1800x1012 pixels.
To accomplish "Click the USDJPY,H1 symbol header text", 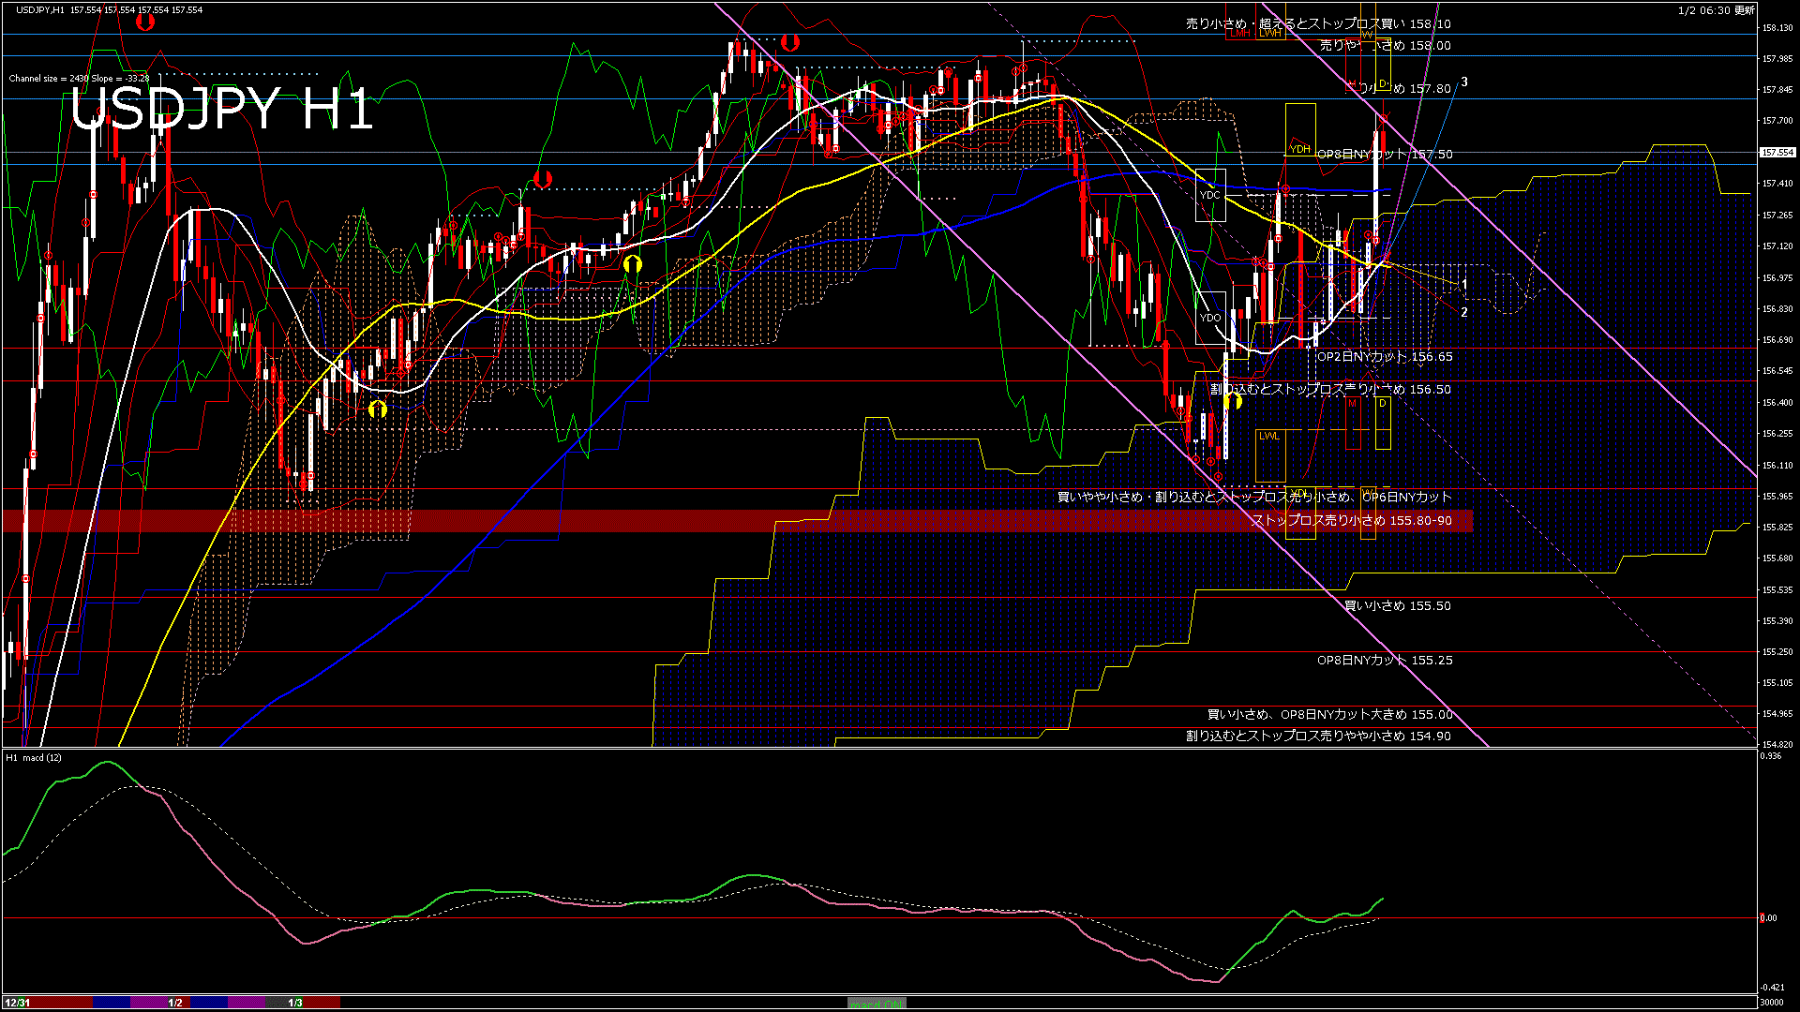I will [x=35, y=9].
